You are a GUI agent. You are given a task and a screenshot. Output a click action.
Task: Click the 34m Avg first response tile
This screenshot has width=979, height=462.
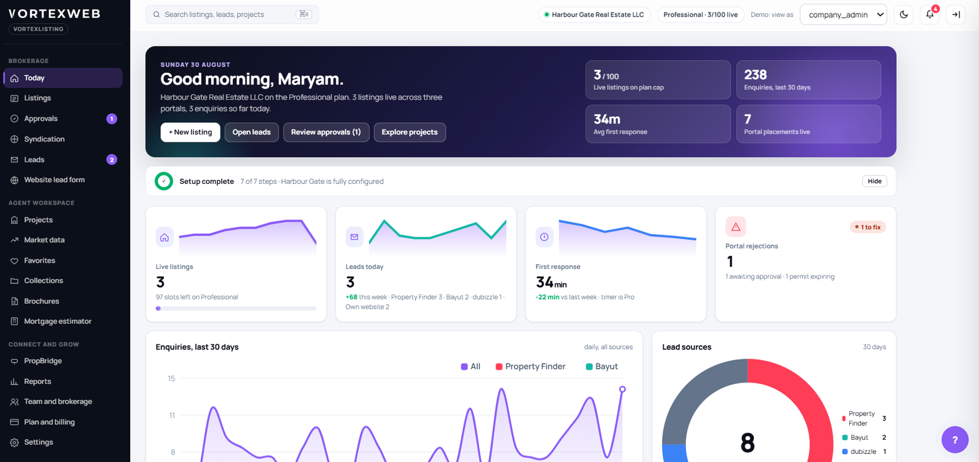coord(658,124)
